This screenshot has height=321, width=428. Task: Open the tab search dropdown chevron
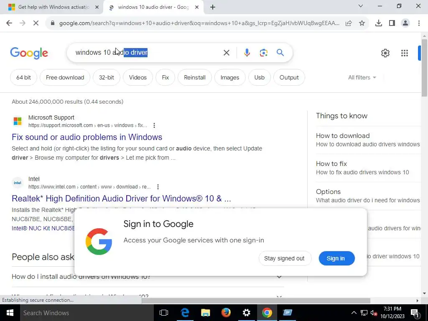tap(361, 6)
